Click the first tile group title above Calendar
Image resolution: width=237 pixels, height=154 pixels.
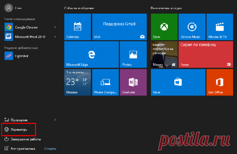click(79, 8)
